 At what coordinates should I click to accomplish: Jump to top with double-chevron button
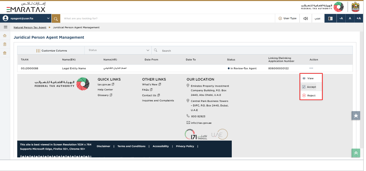356,153
